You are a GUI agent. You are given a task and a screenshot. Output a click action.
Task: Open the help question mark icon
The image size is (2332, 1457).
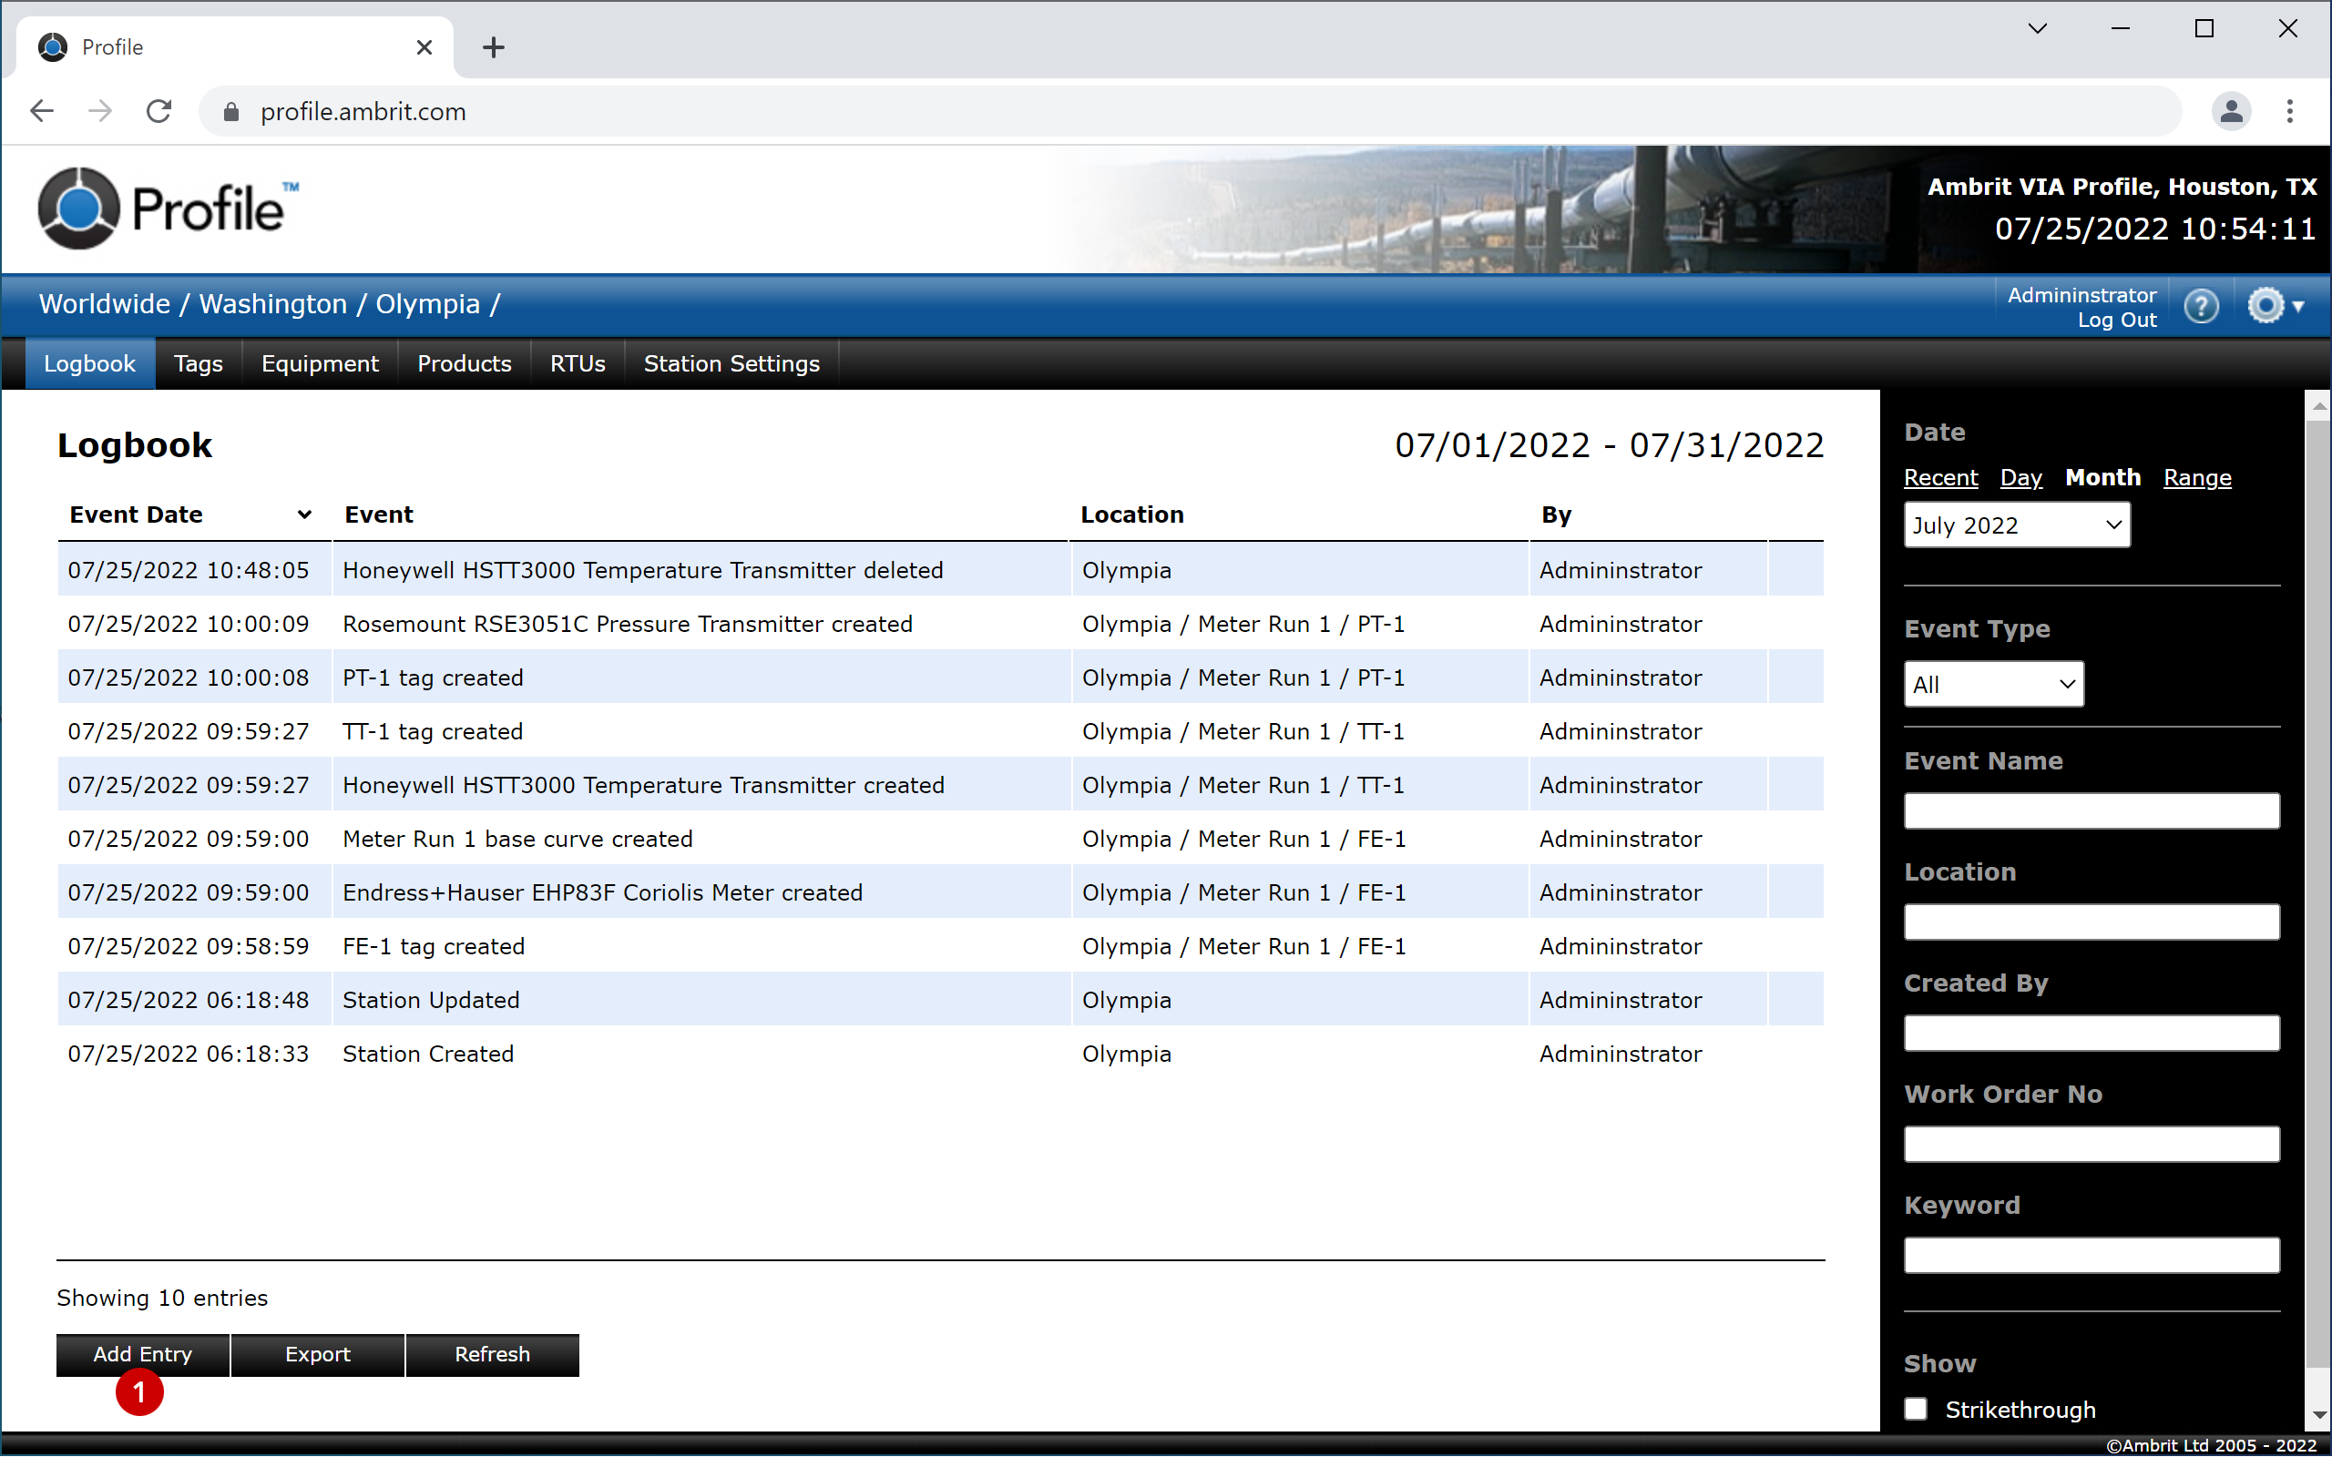pyautogui.click(x=2201, y=307)
